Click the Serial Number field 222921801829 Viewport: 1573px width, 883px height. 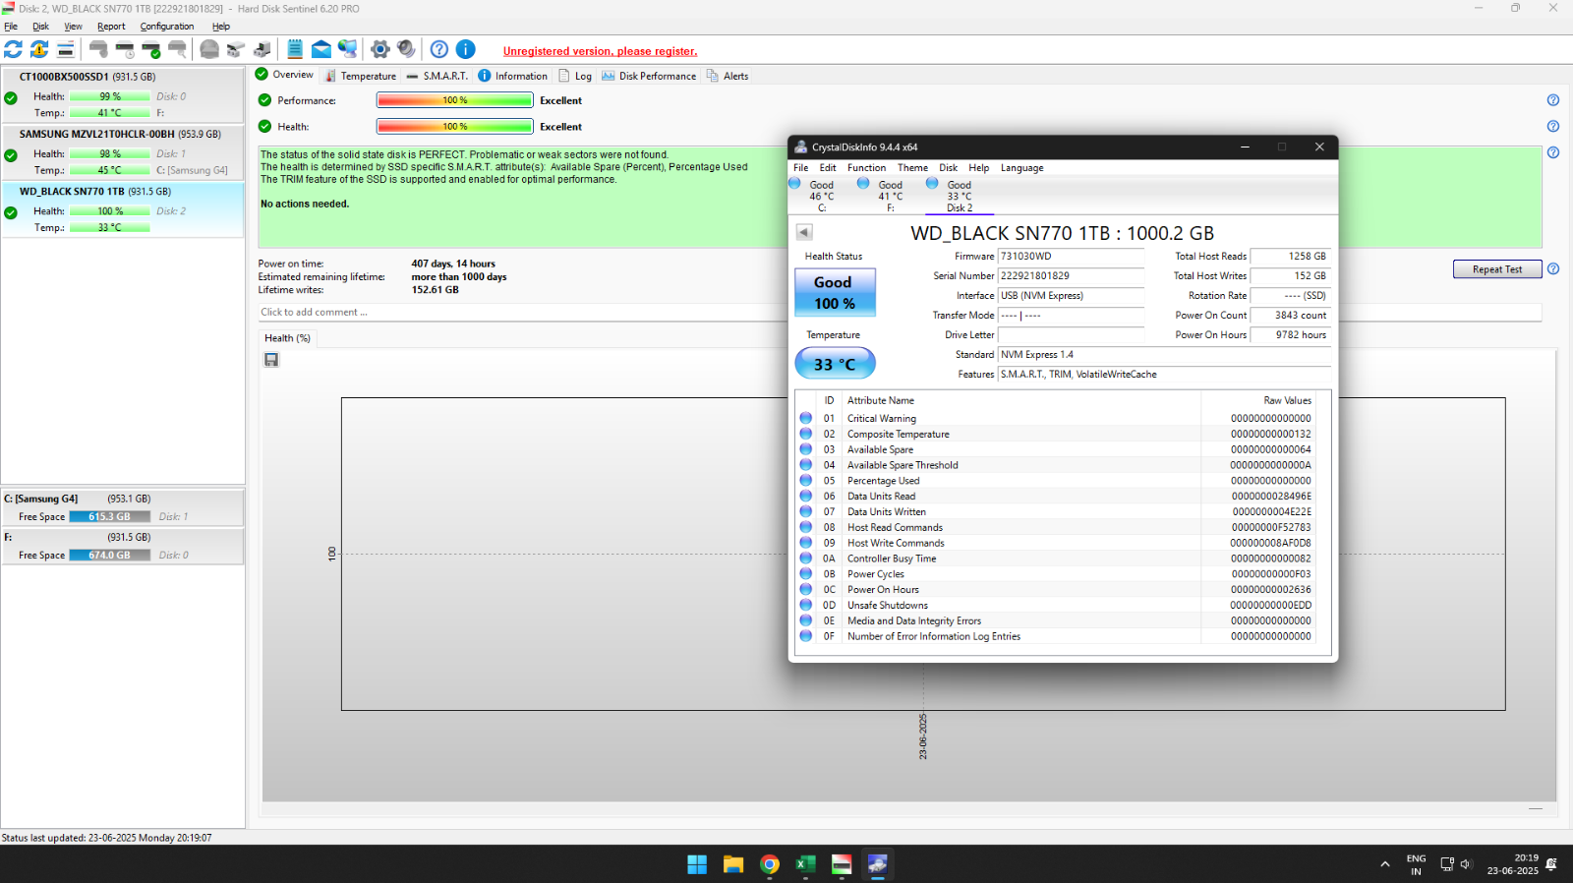pos(1071,276)
